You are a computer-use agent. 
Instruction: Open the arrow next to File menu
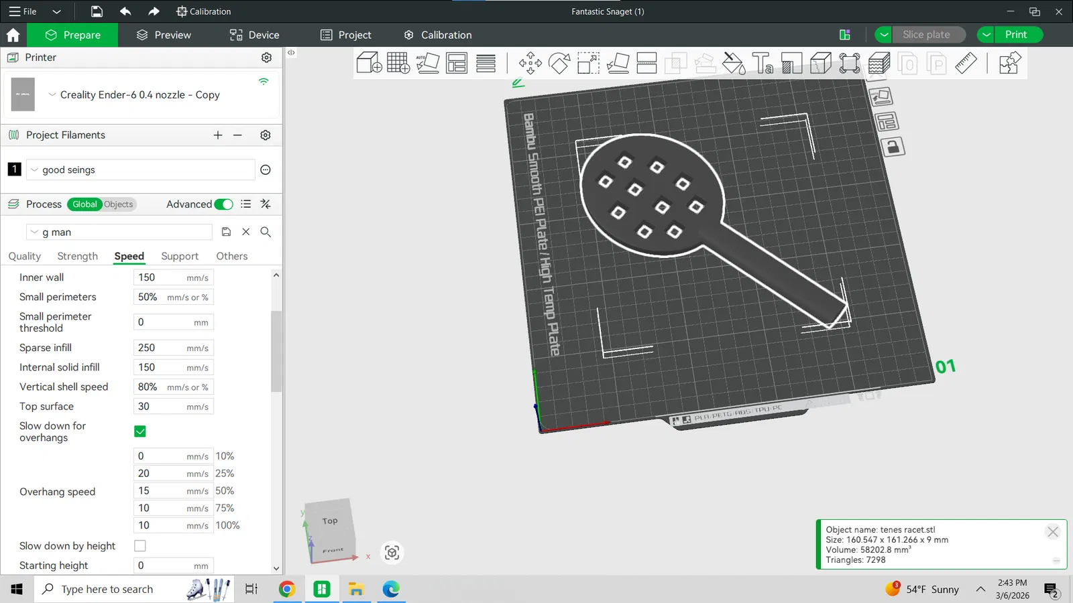pos(56,11)
